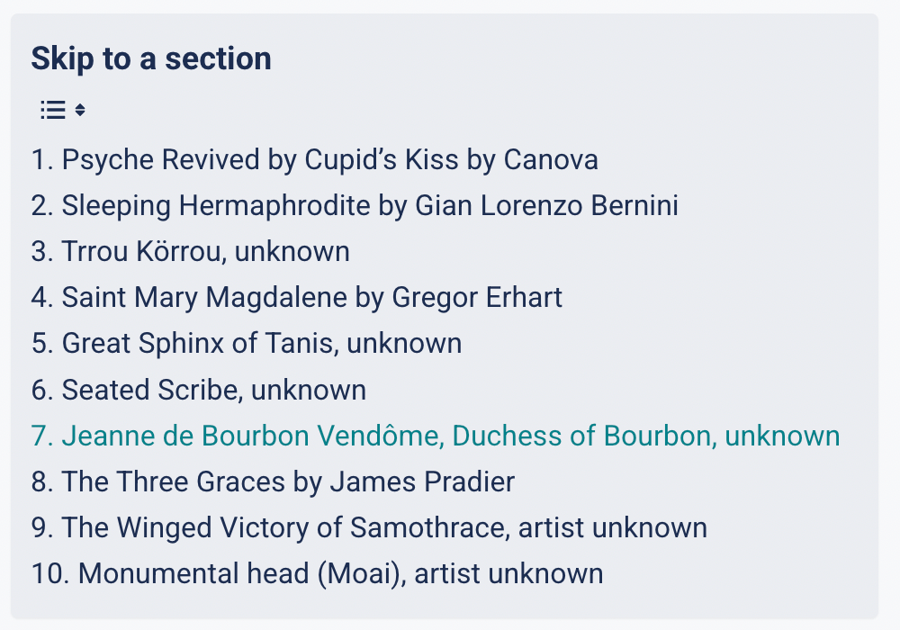This screenshot has width=900, height=630.
Task: Toggle the up-down arrows beside list icon
Action: click(80, 111)
